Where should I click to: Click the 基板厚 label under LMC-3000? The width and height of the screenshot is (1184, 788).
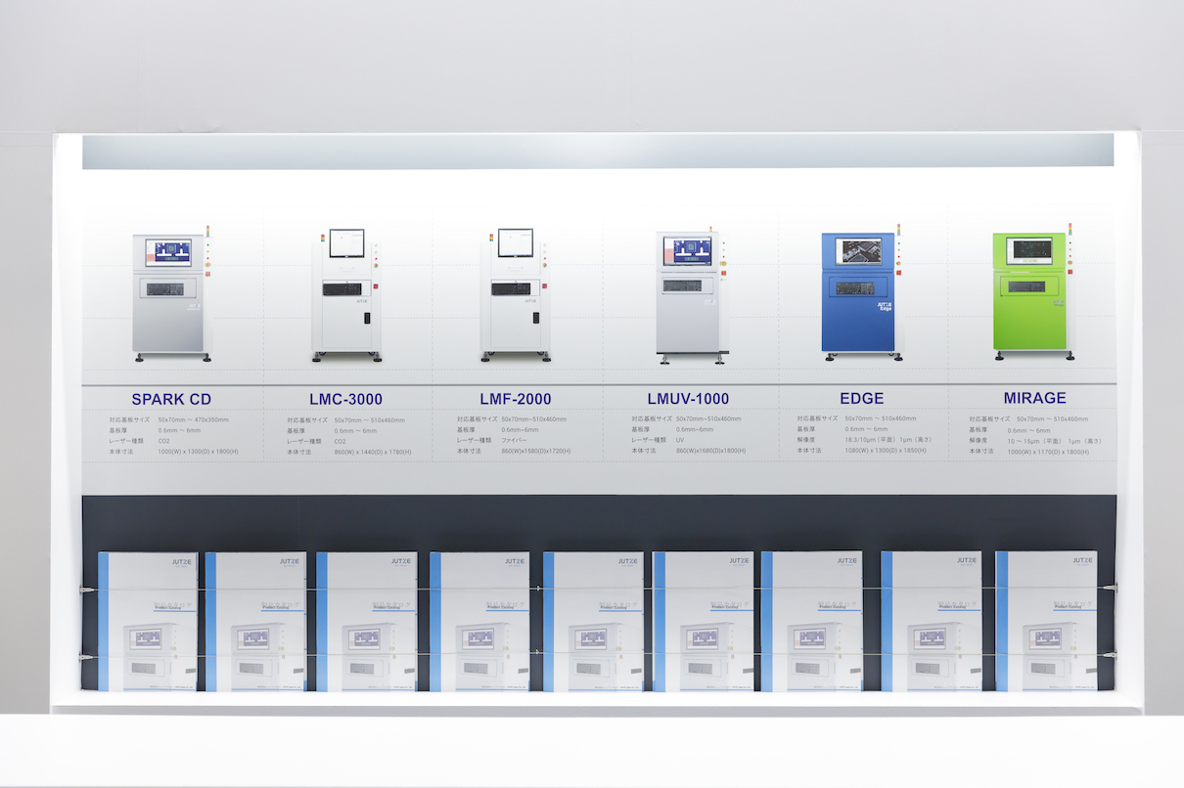(x=297, y=430)
